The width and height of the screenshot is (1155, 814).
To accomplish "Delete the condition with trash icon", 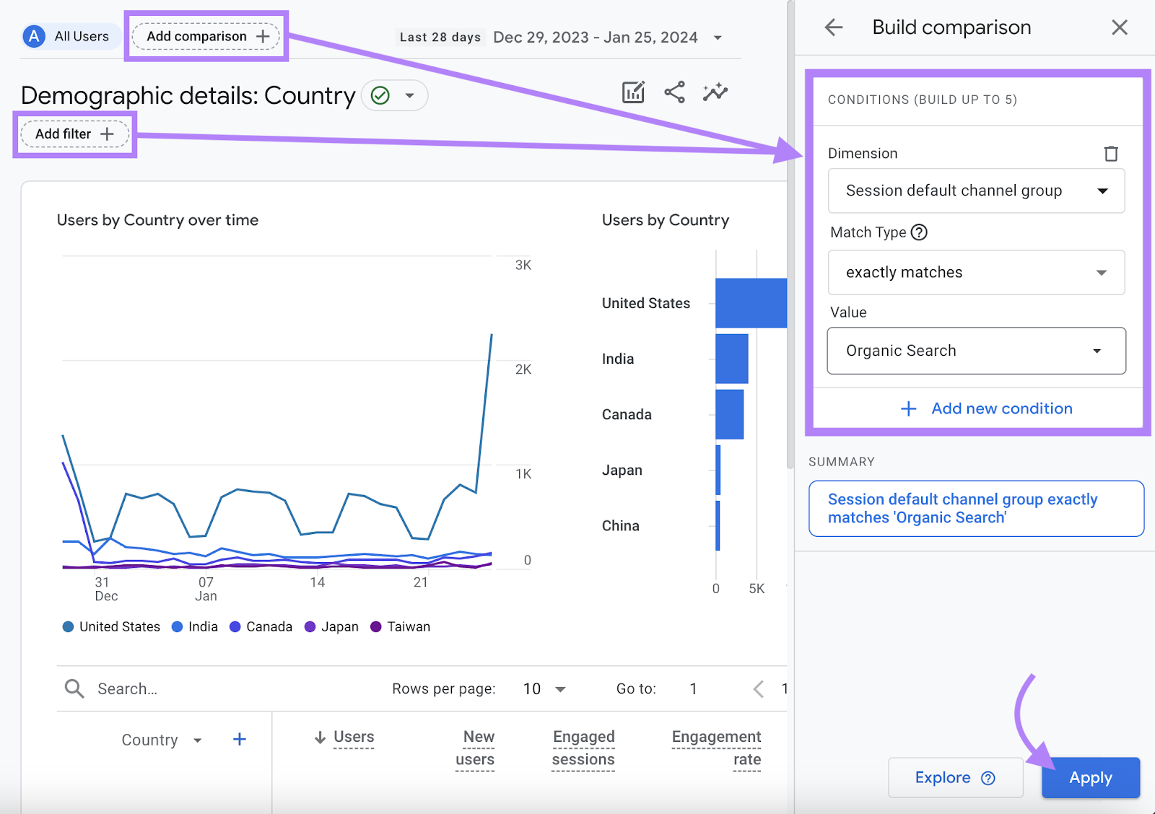I will [x=1111, y=153].
